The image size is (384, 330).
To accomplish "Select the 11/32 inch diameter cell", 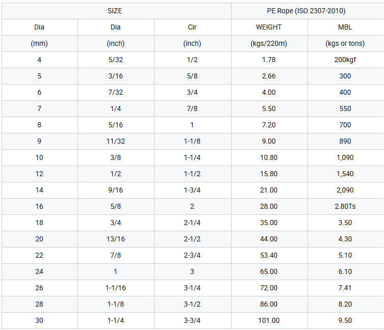I will (115, 141).
